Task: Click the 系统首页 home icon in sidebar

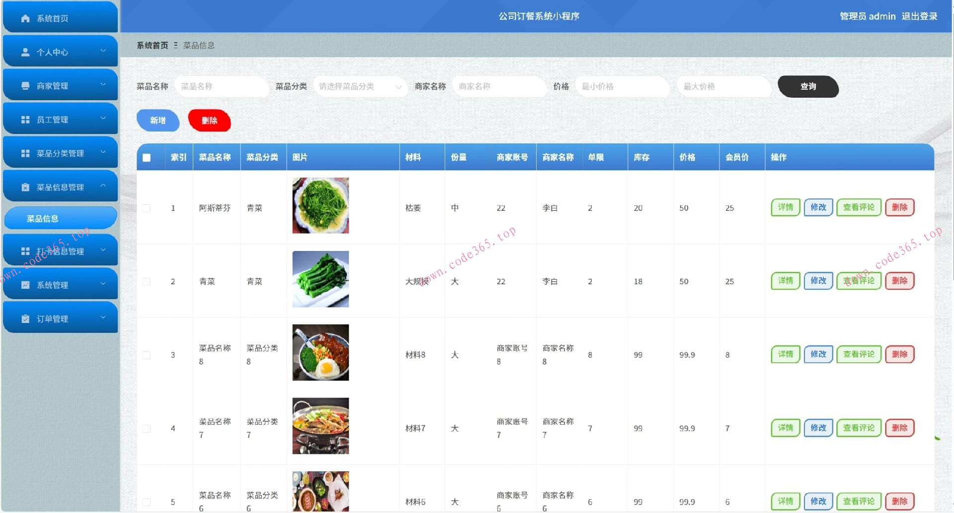Action: [25, 18]
